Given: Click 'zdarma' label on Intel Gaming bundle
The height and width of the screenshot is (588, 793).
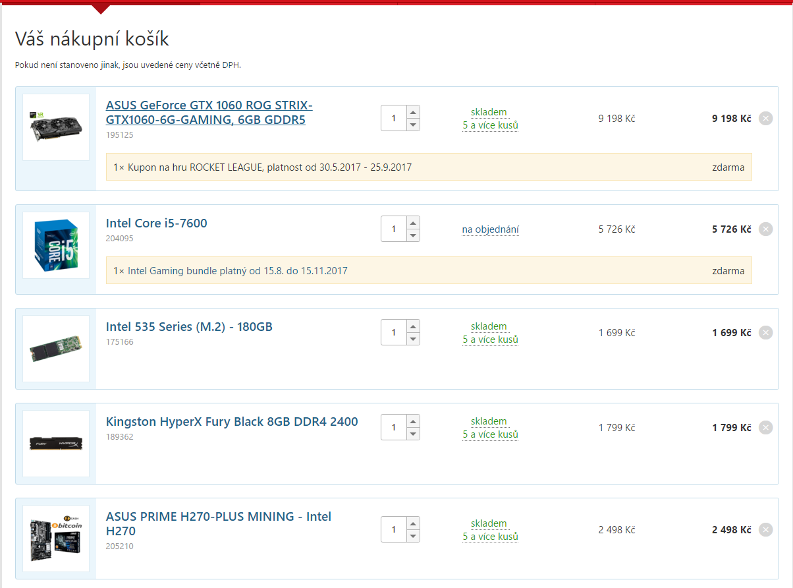Looking at the screenshot, I should coord(728,271).
